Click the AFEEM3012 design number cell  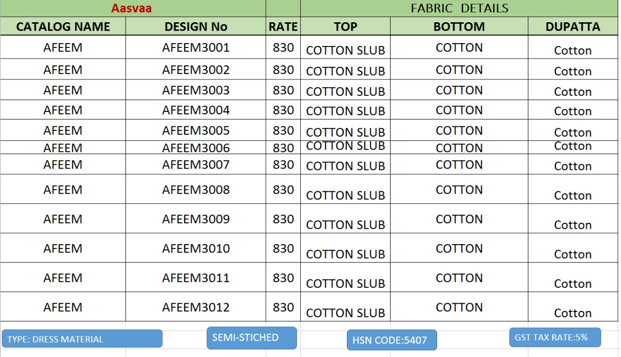click(x=196, y=307)
